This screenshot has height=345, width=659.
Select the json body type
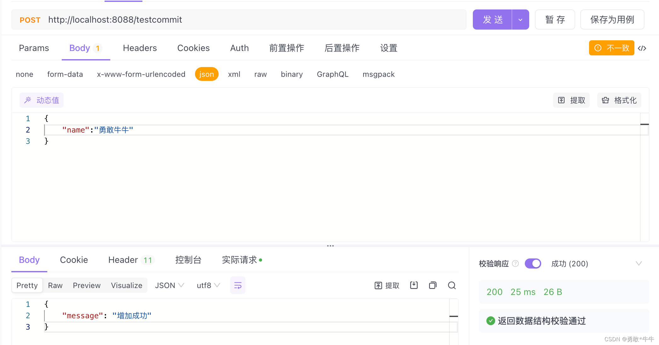(x=207, y=74)
